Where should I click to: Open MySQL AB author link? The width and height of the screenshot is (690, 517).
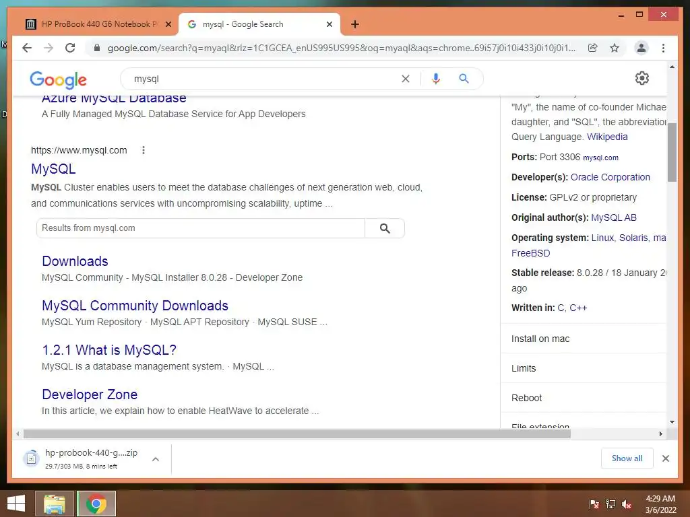click(x=614, y=217)
